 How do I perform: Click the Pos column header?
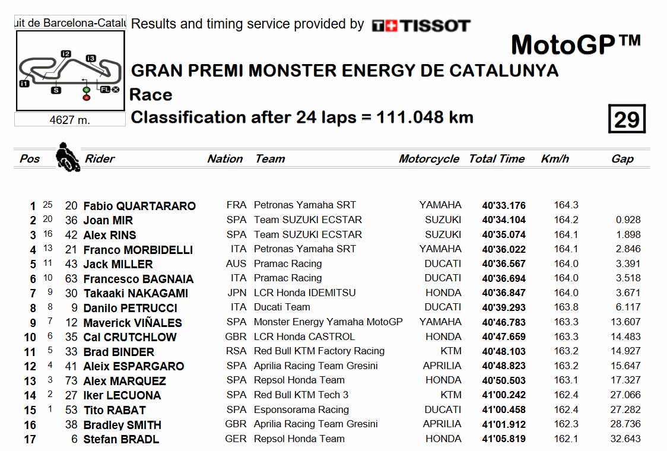coord(29,158)
